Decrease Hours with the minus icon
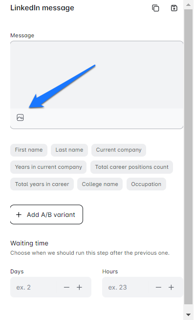The image size is (194, 320). (x=158, y=287)
